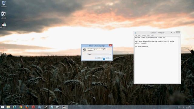This screenshot has width=194, height=109.
Task: Open the Recycle Bin desktop icon
Action: pyautogui.click(x=4, y=4)
